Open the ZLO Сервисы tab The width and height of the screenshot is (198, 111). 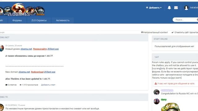[x=39, y=20]
